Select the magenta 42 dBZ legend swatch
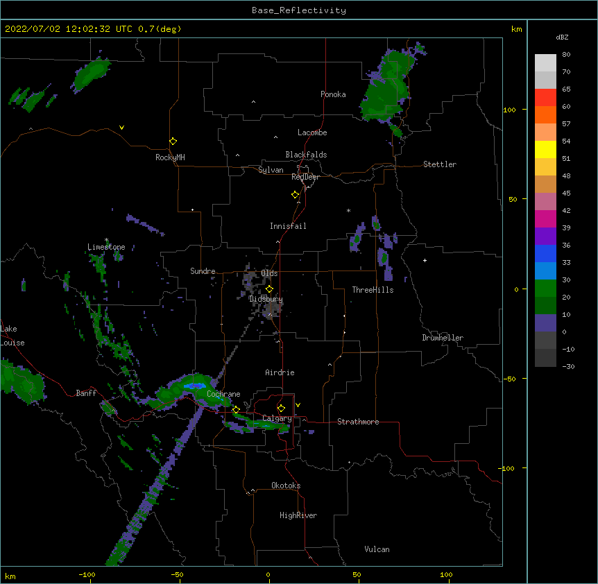The image size is (598, 584). coord(545,218)
